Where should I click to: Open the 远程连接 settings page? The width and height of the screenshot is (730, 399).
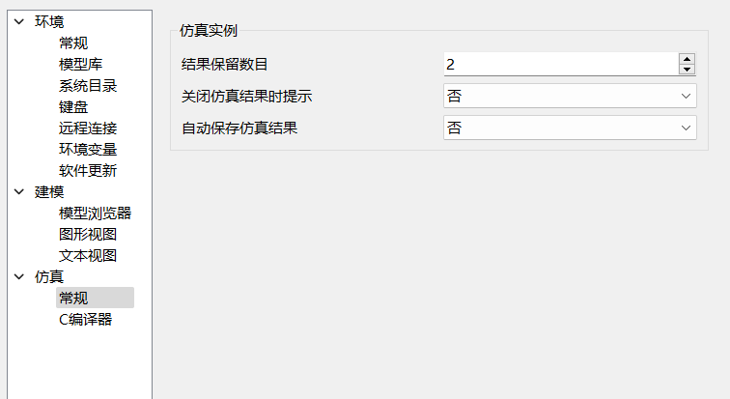[x=88, y=128]
